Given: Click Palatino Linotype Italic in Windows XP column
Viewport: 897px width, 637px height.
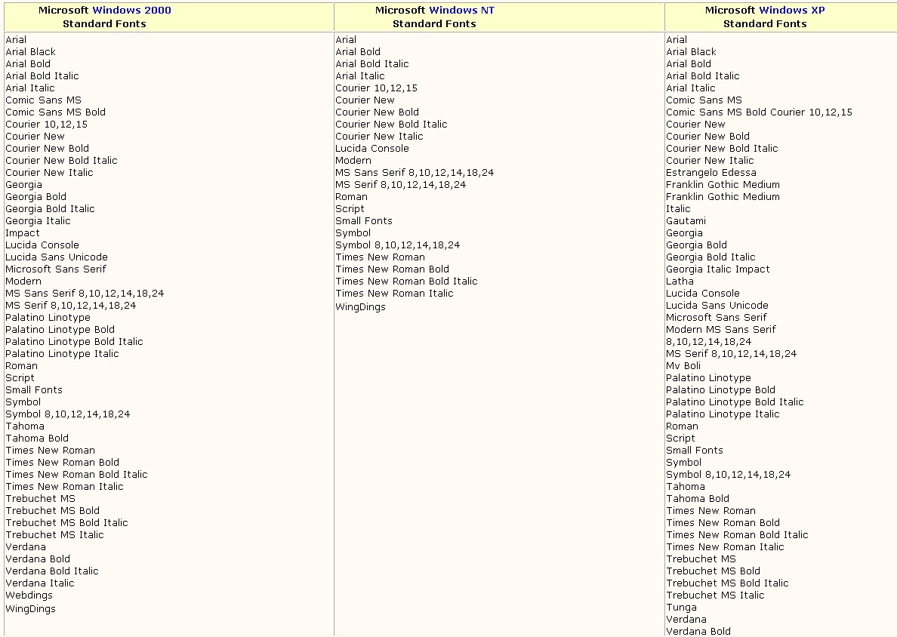Looking at the screenshot, I should tap(723, 414).
